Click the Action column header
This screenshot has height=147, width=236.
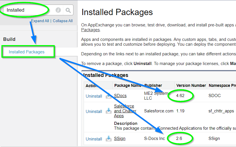pos(92,86)
